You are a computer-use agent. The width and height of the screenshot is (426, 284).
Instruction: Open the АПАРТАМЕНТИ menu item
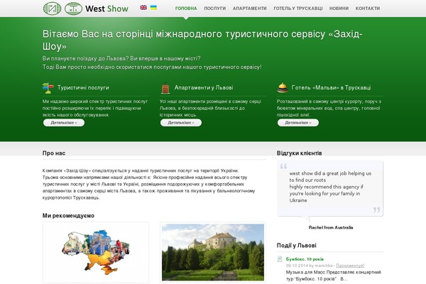(250, 9)
